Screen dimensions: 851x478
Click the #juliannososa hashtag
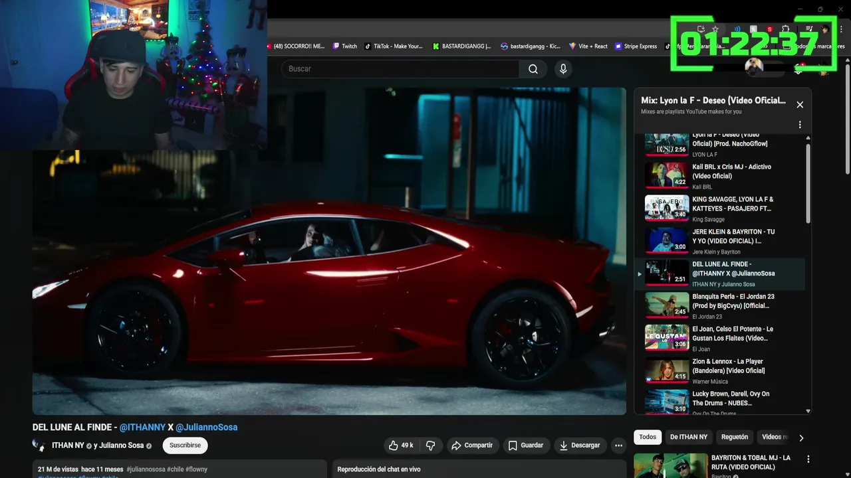(146, 469)
